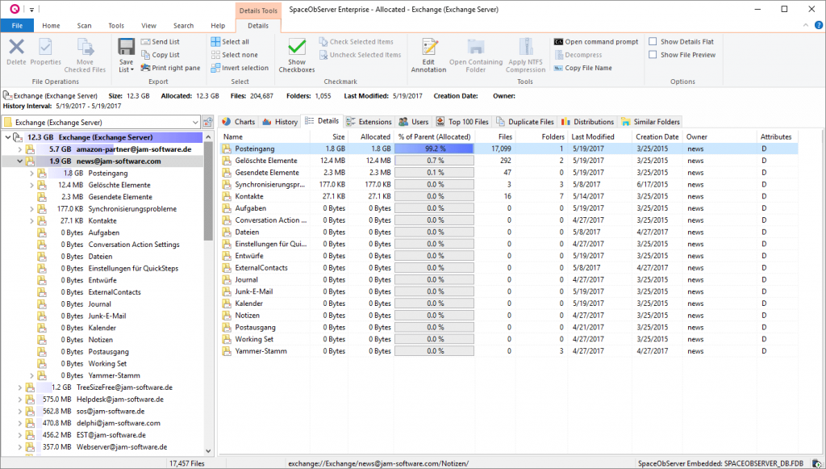Open the Extensions tab

pyautogui.click(x=369, y=122)
